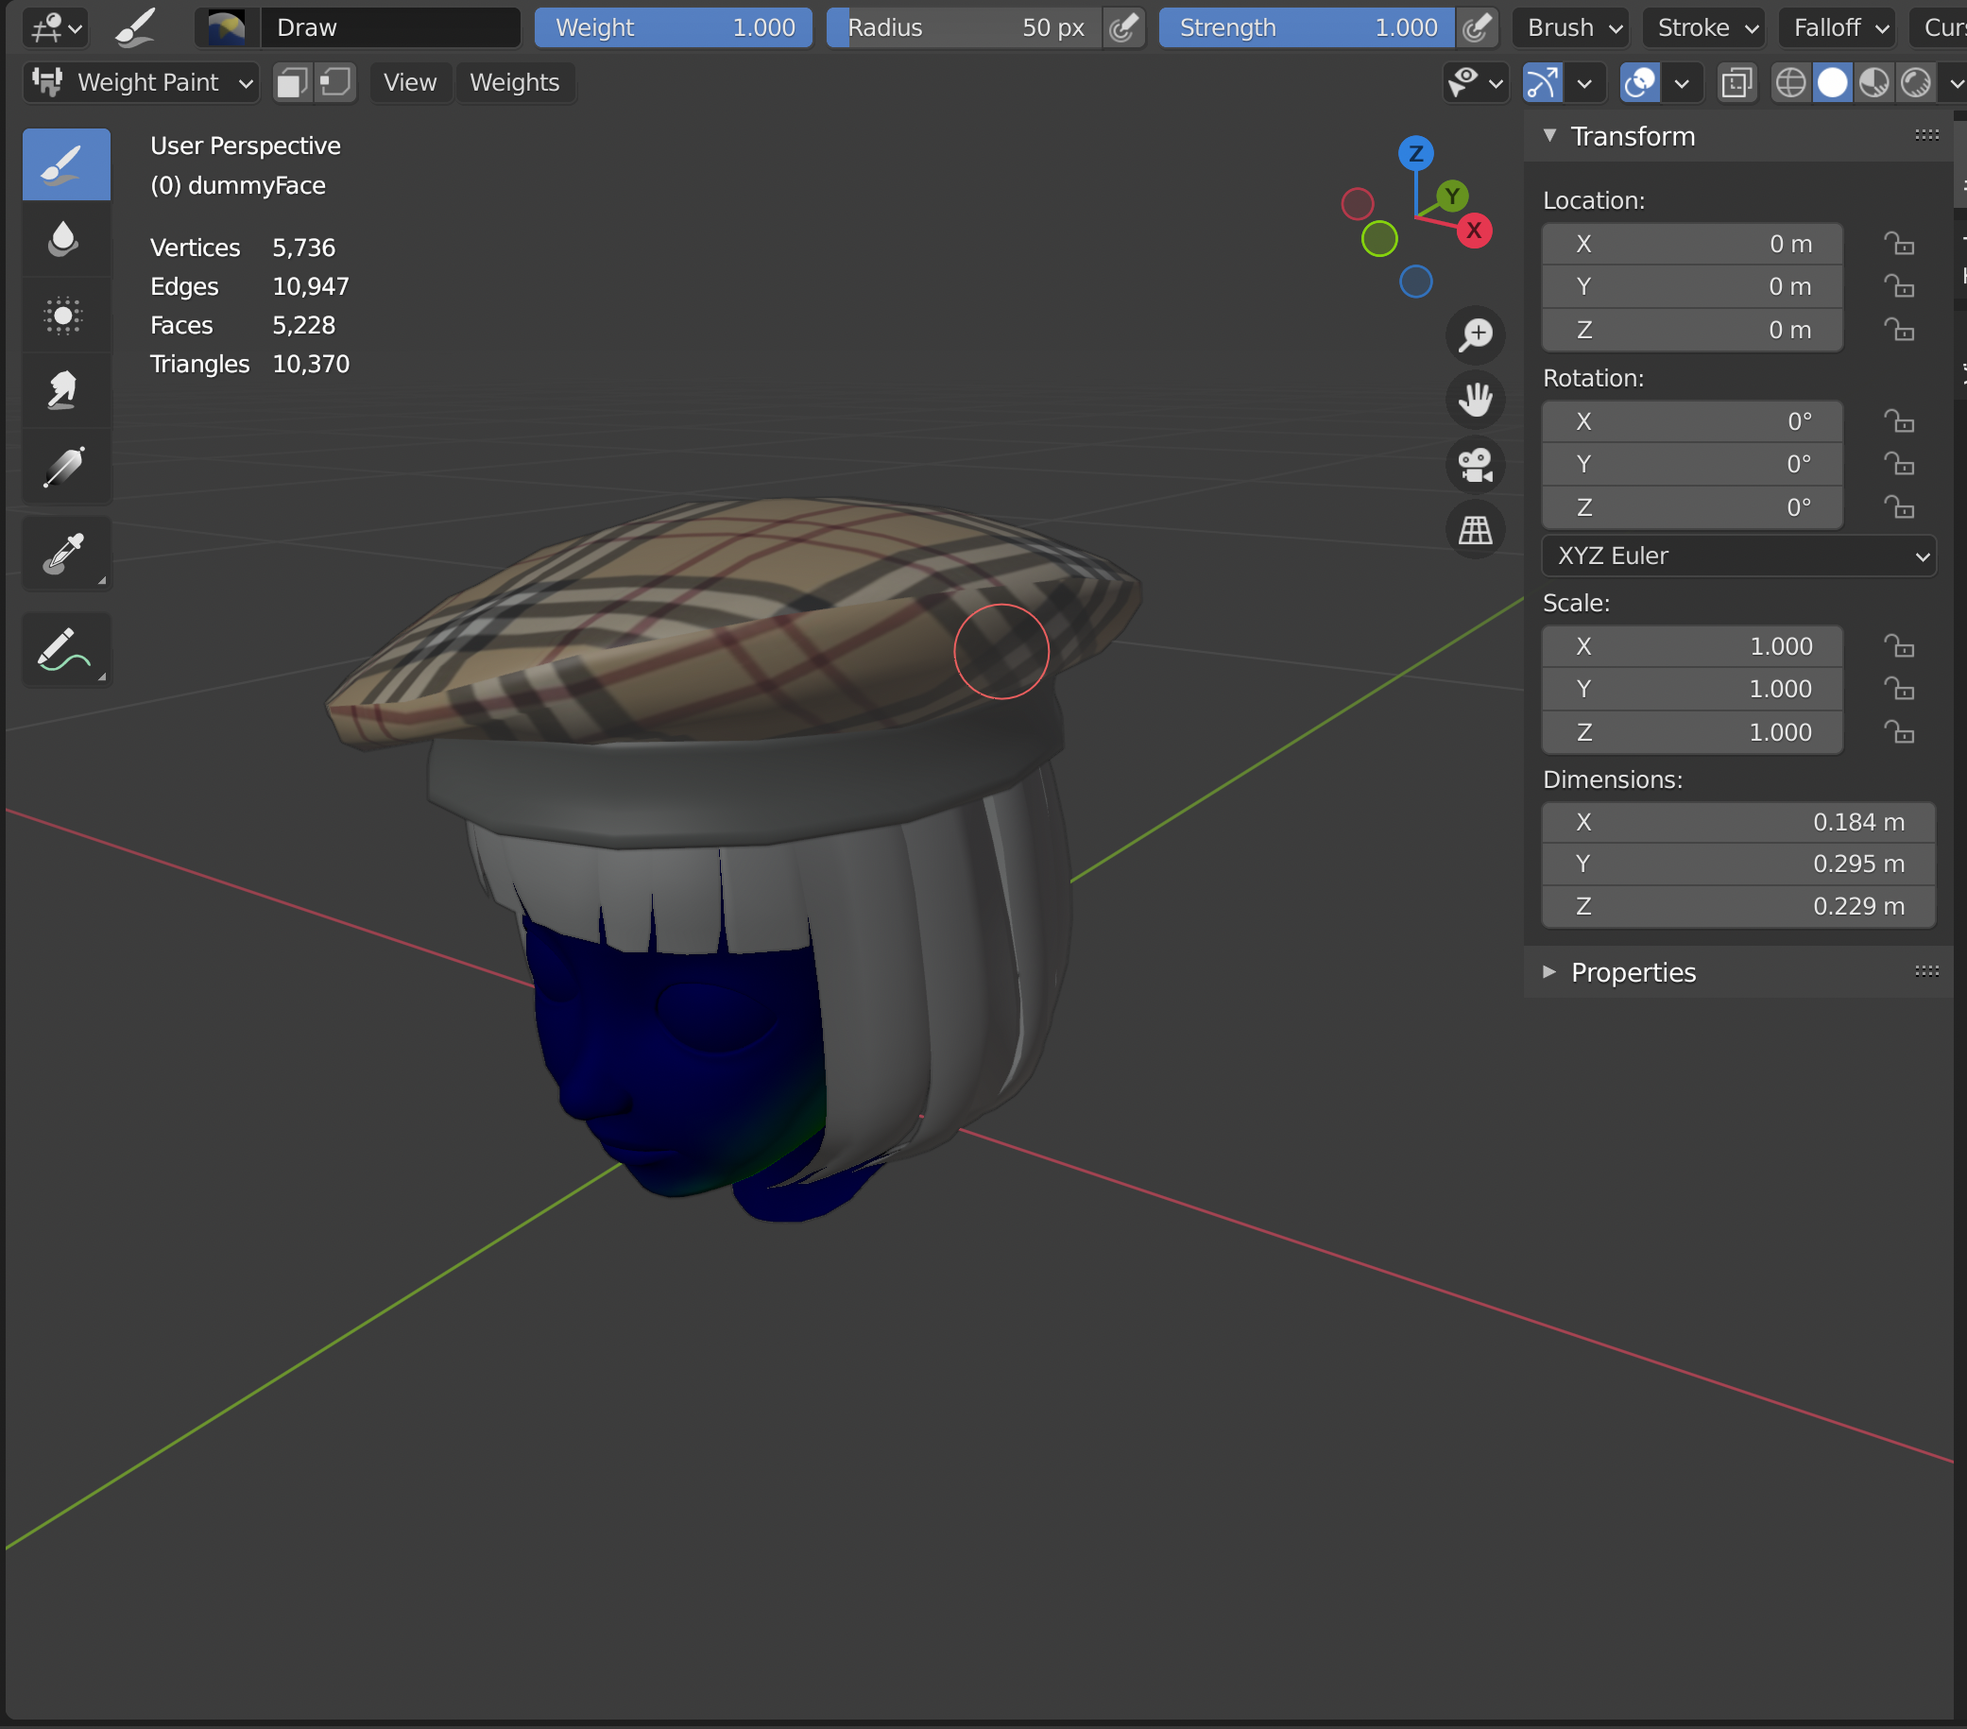Lock the Rotation Z axis
This screenshot has width=1967, height=1729.
(1899, 507)
